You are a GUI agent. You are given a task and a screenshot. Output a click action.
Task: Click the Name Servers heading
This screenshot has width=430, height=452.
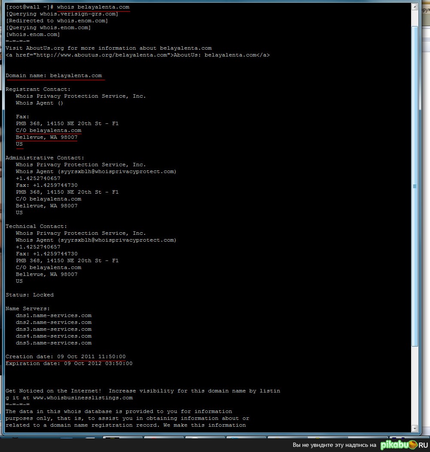27,309
